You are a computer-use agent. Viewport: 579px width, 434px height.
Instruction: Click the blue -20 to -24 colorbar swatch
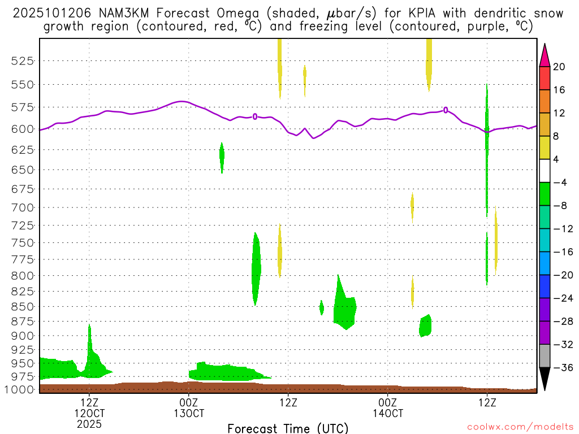pyautogui.click(x=545, y=287)
